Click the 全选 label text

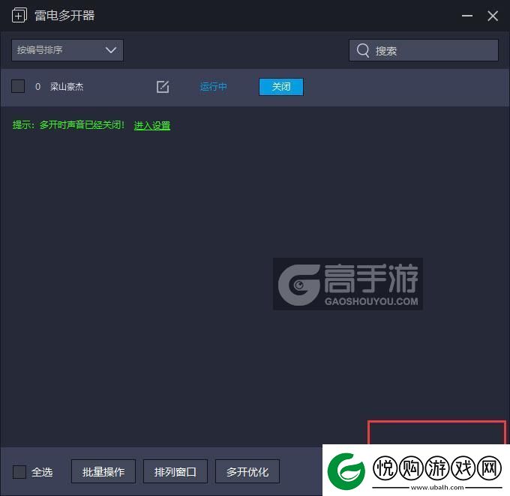42,472
